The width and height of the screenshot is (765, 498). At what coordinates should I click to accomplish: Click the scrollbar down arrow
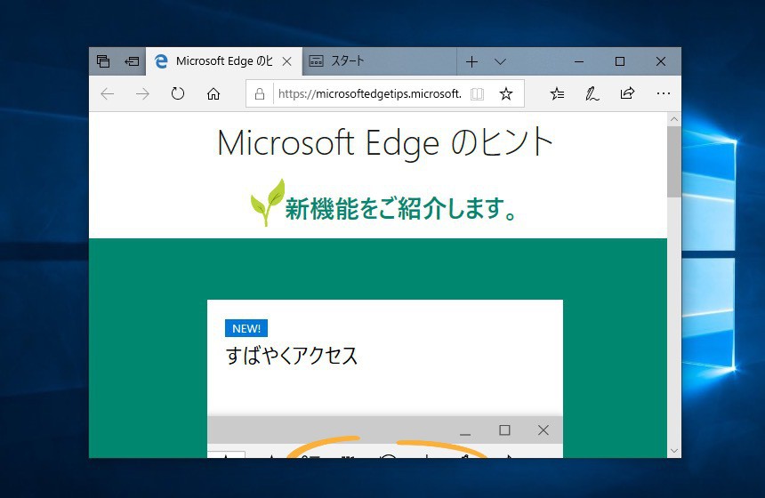(x=674, y=451)
